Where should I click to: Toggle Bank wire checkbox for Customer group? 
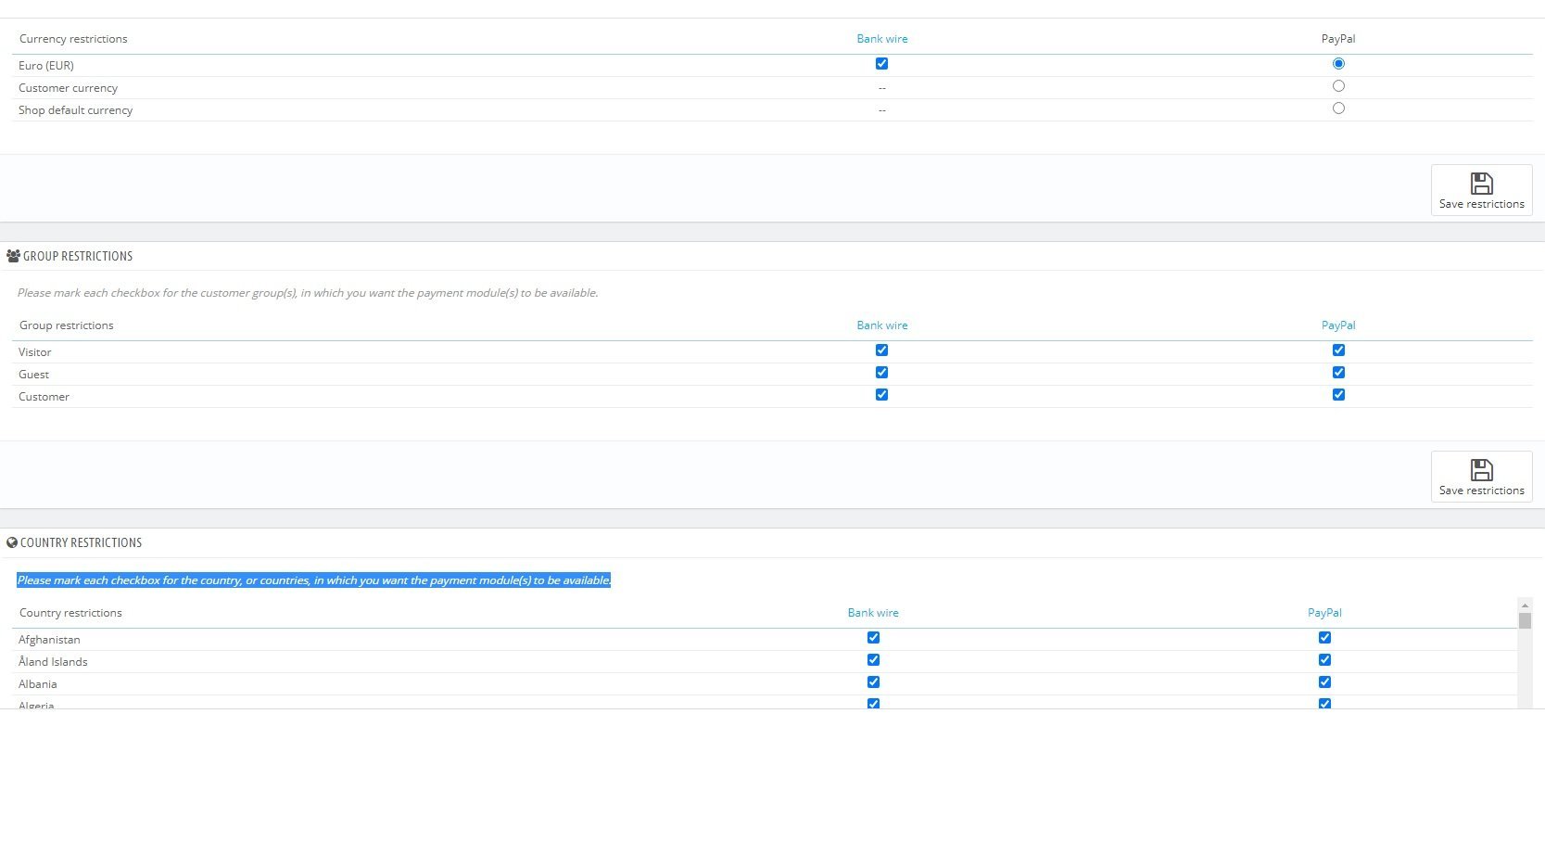881,395
